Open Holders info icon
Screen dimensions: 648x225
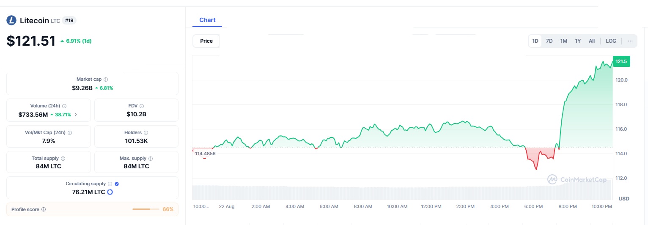pos(146,133)
